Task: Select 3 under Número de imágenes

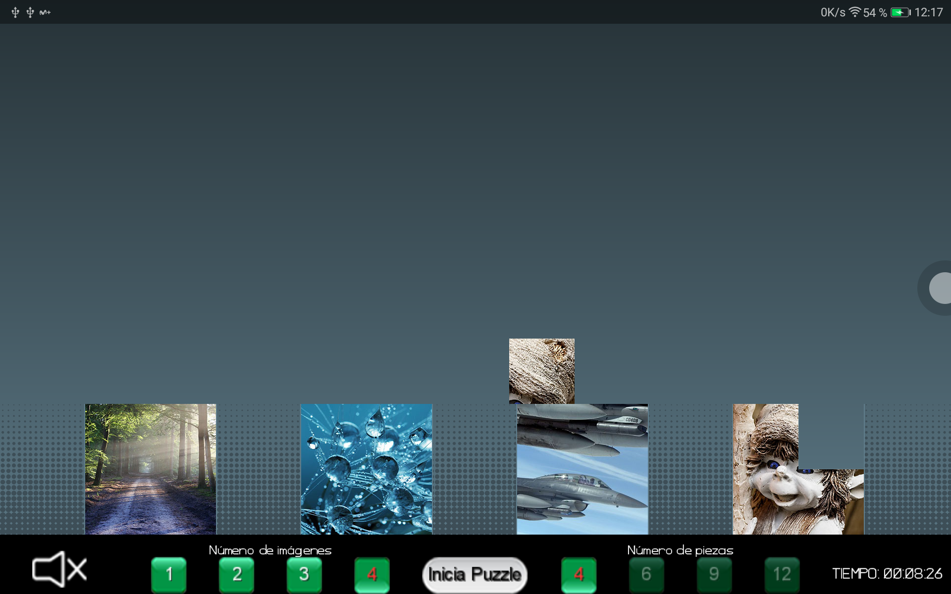Action: (304, 574)
